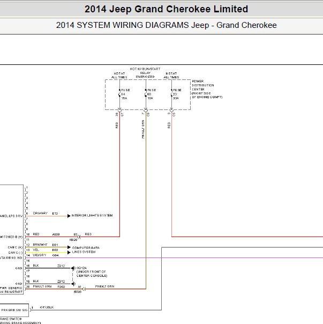Click the 'RED' label right of the pin 10 connector
Screen dimensions: 323x324
pos(88,234)
